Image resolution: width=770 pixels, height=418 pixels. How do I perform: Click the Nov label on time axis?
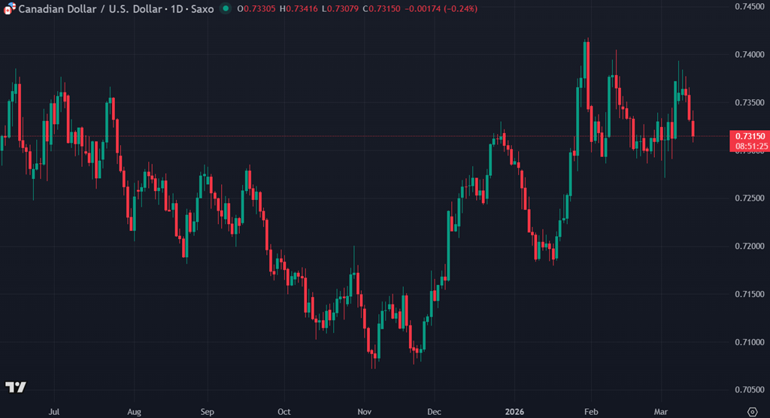click(364, 412)
